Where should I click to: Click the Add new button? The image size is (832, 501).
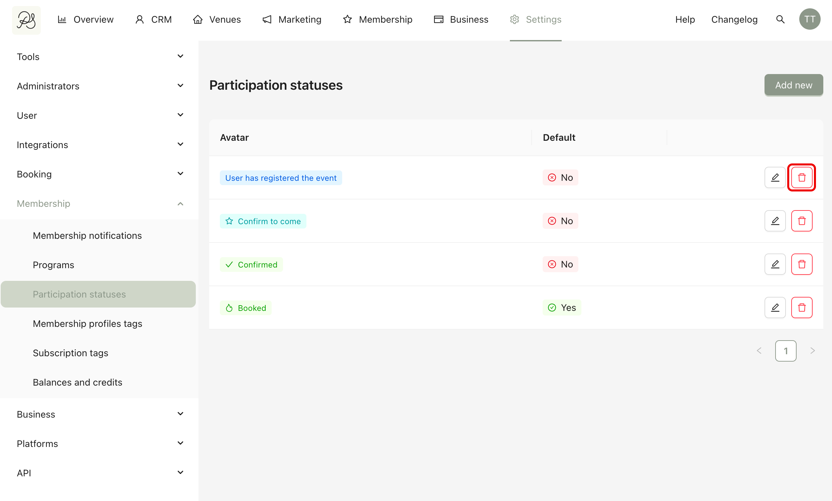[793, 85]
